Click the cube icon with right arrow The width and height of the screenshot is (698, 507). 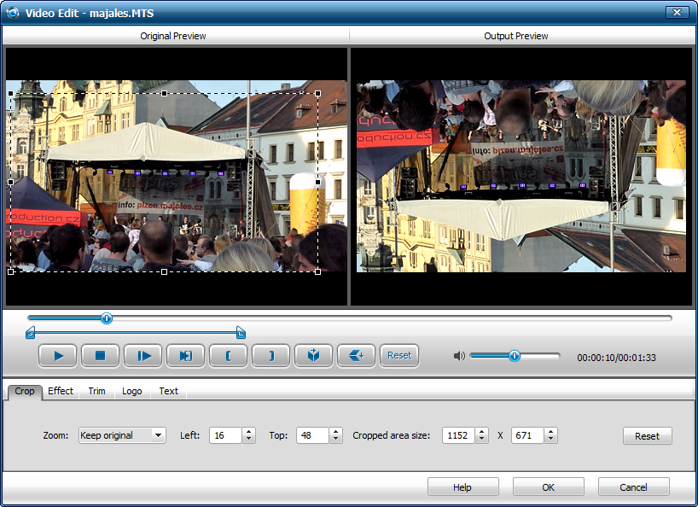point(313,356)
